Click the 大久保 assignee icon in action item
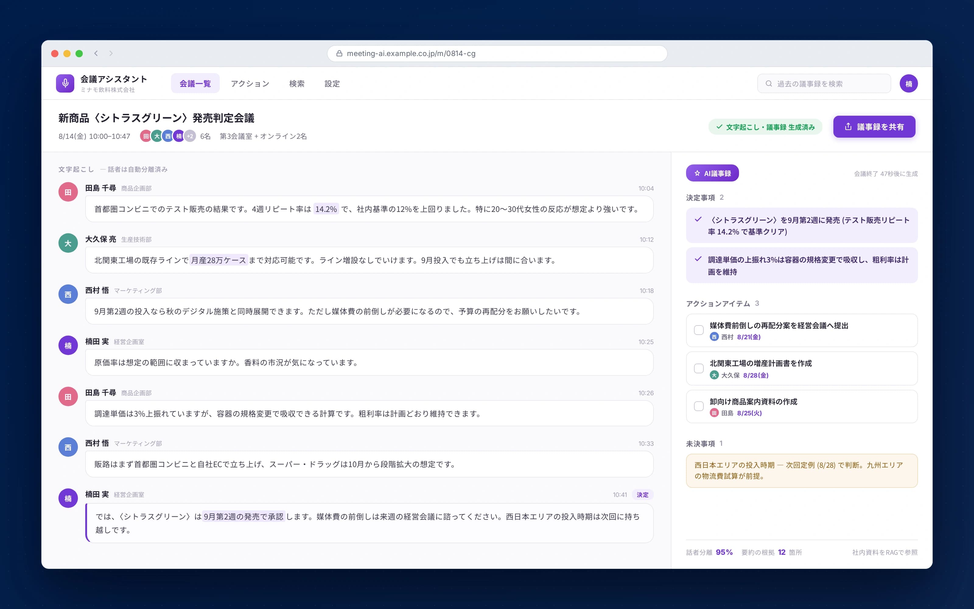This screenshot has height=609, width=974. click(714, 375)
